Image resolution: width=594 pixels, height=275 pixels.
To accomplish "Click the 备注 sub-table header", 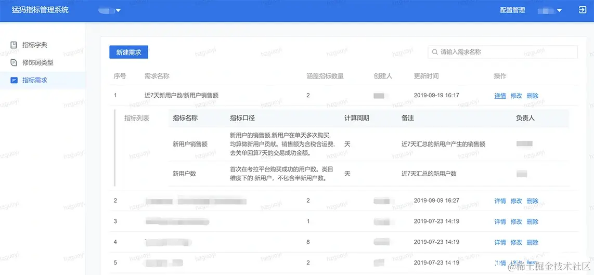I will pos(408,118).
